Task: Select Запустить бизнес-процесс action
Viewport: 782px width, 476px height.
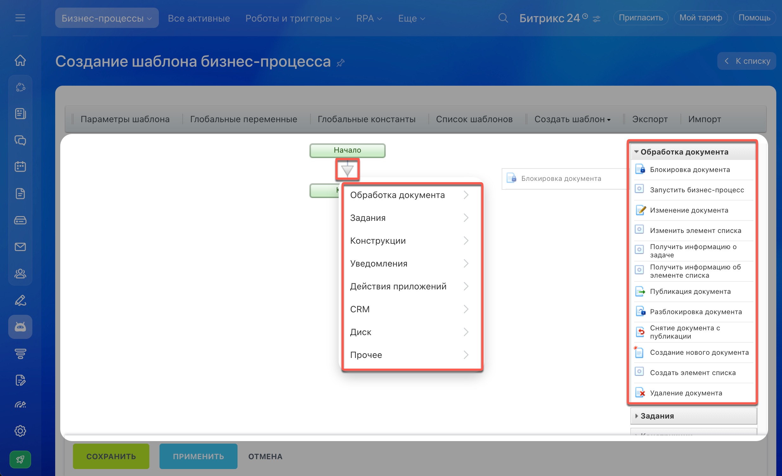Action: coord(694,190)
